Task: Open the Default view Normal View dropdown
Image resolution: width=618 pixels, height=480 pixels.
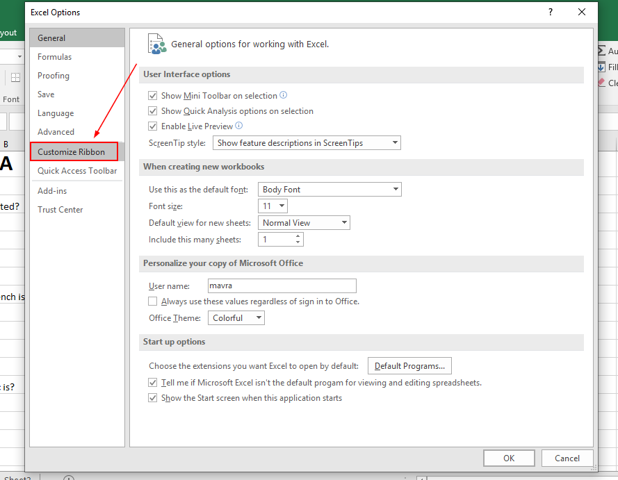Action: 304,223
